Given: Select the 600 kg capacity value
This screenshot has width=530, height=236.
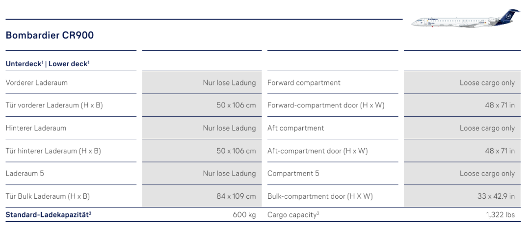Looking at the screenshot, I should pos(244,215).
